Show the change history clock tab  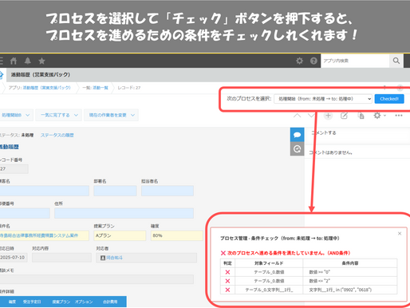pyautogui.click(x=297, y=148)
